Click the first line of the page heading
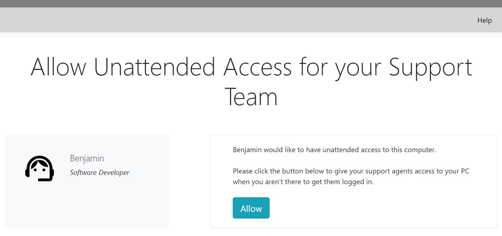The image size is (502, 236). pos(251,67)
